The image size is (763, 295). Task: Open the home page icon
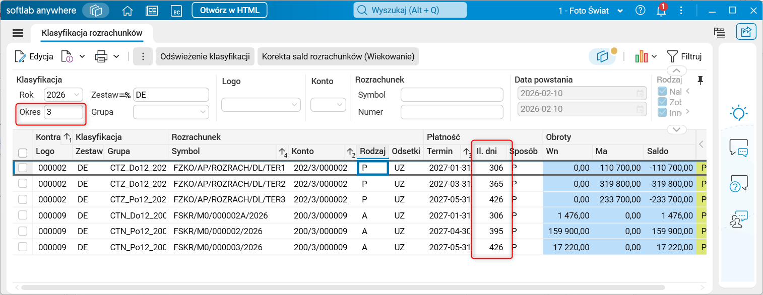pos(128,10)
